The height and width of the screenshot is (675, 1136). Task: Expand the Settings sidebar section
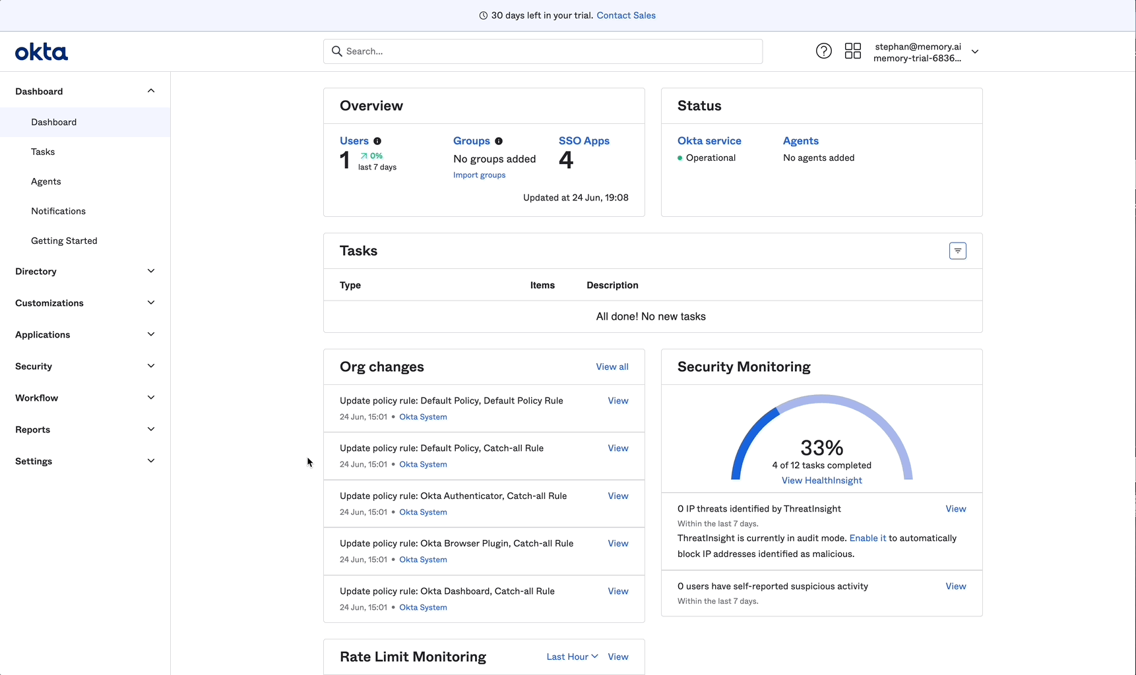click(x=84, y=461)
